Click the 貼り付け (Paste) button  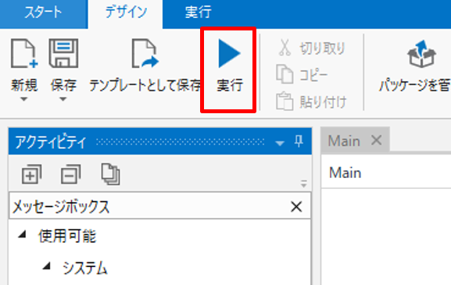(311, 102)
